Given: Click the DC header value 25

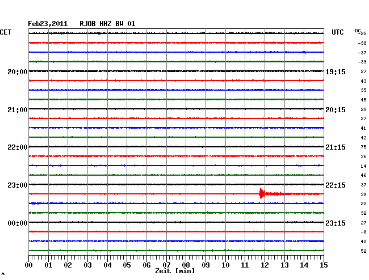Looking at the screenshot, I should (363, 33).
